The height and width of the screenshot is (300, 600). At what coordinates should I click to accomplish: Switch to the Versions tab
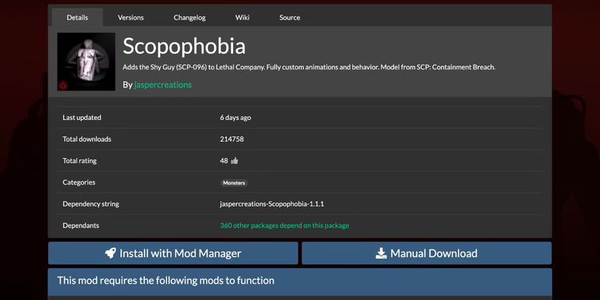click(x=130, y=18)
